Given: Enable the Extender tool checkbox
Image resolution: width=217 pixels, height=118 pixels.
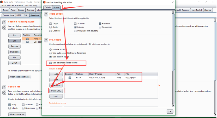Looking at the screenshot, I should (x=51, y=31).
